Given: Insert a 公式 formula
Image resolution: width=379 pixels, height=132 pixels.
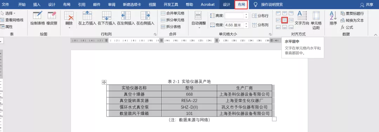Looking at the screenshot, I should 347,27.
